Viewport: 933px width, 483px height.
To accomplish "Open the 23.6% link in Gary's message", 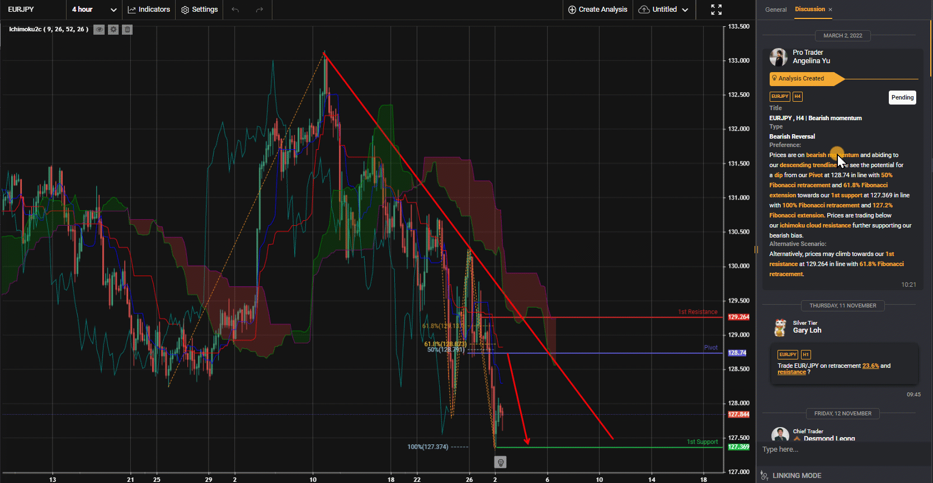I will pos(870,366).
